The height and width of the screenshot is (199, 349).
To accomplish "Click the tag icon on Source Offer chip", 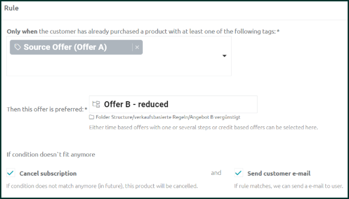I will point(18,47).
